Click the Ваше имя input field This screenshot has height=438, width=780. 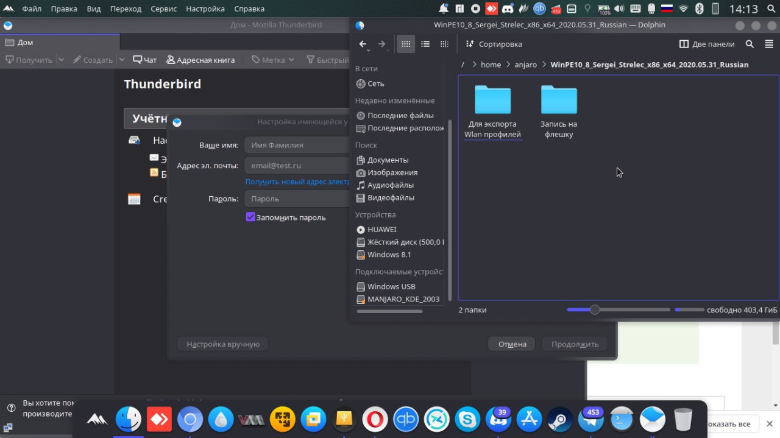tap(297, 145)
